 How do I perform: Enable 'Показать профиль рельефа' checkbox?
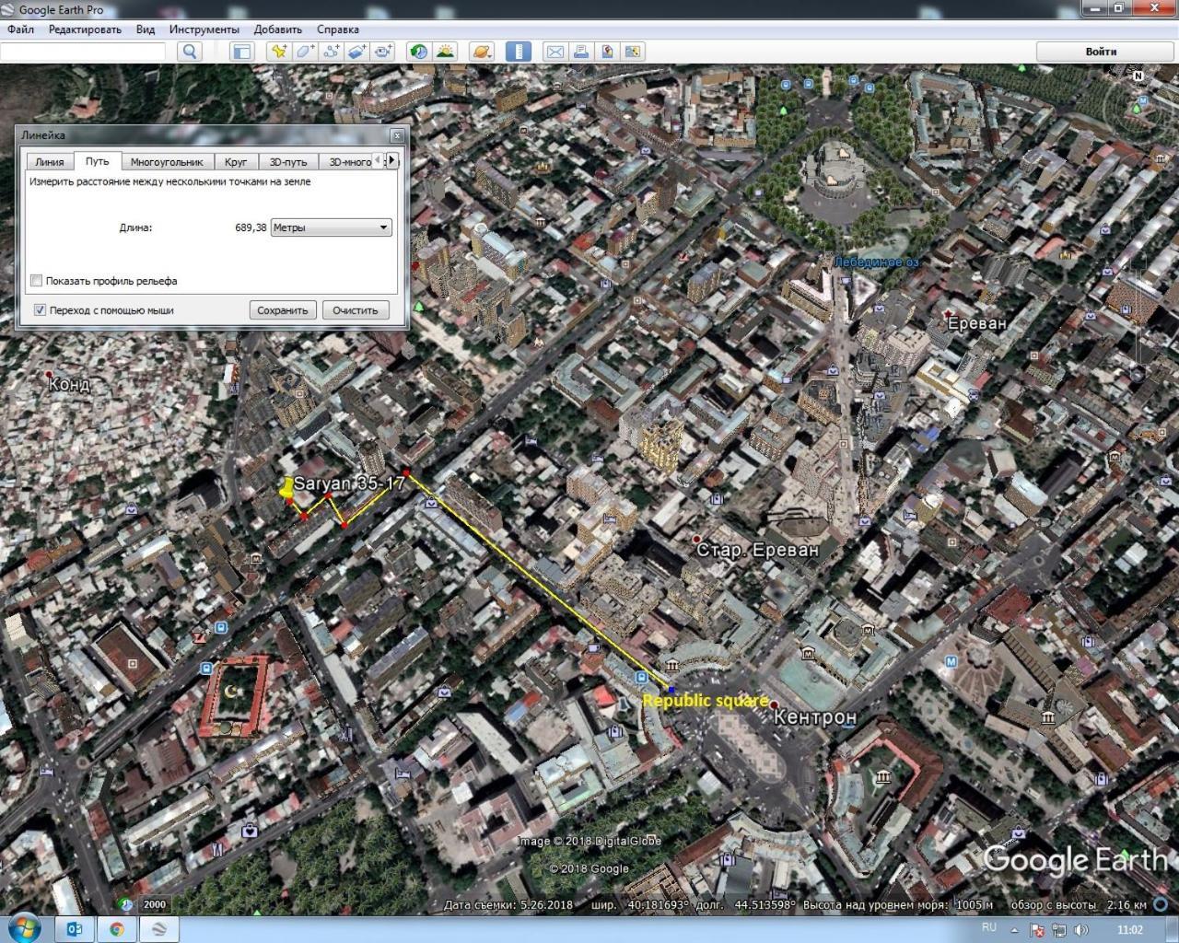click(x=37, y=281)
